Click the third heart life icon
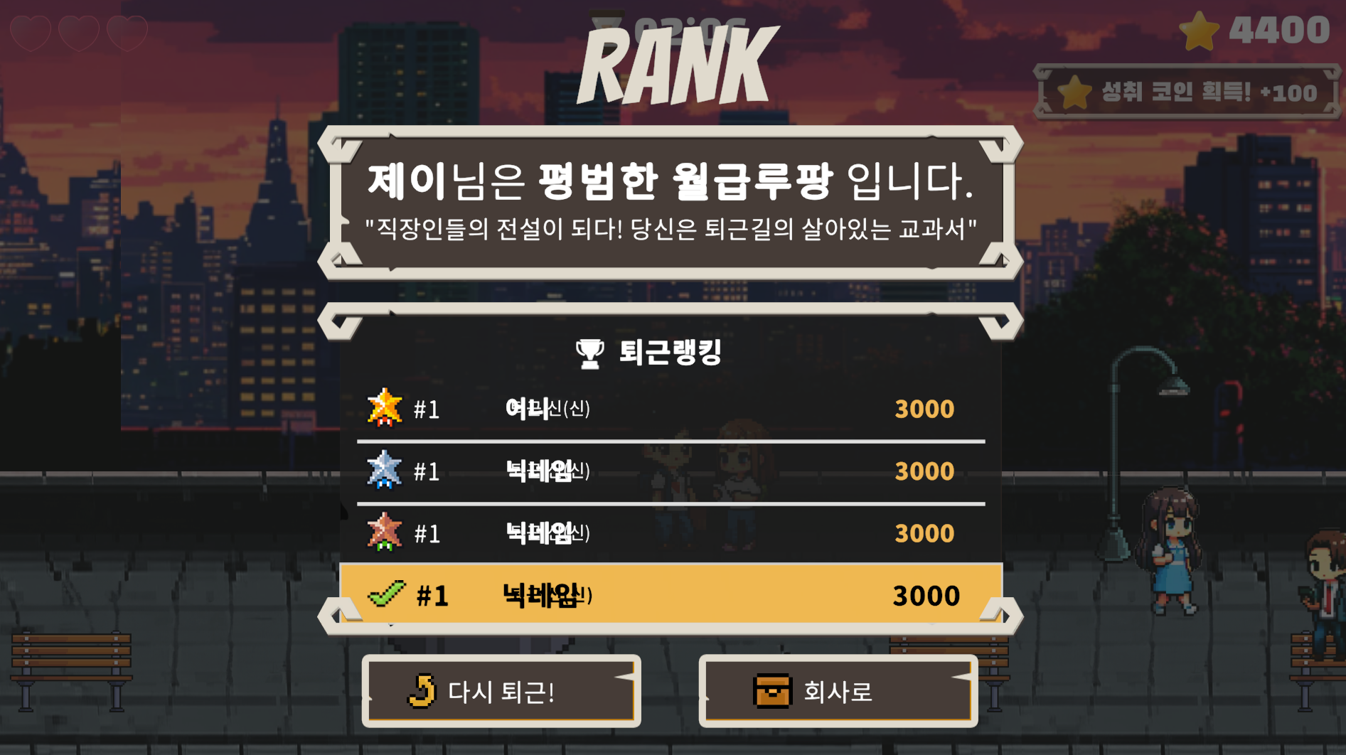 point(127,33)
